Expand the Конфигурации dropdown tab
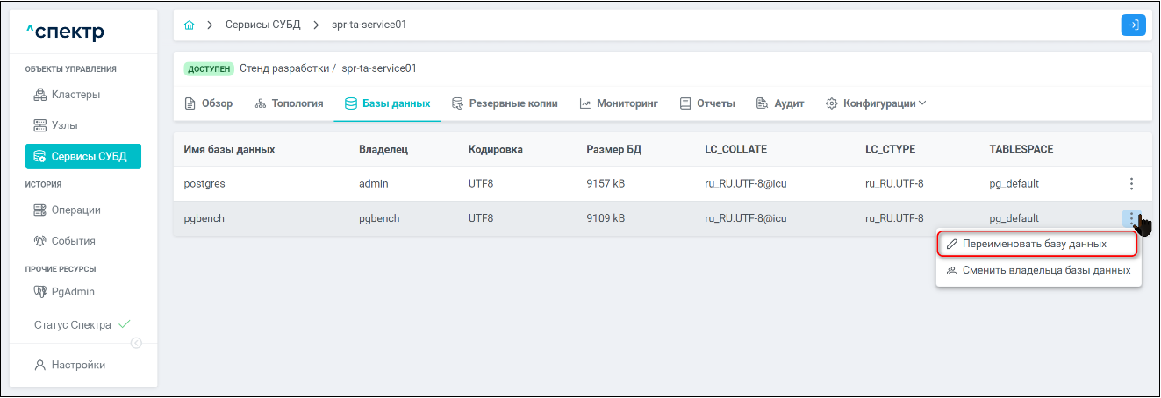This screenshot has width=1161, height=398. click(876, 103)
